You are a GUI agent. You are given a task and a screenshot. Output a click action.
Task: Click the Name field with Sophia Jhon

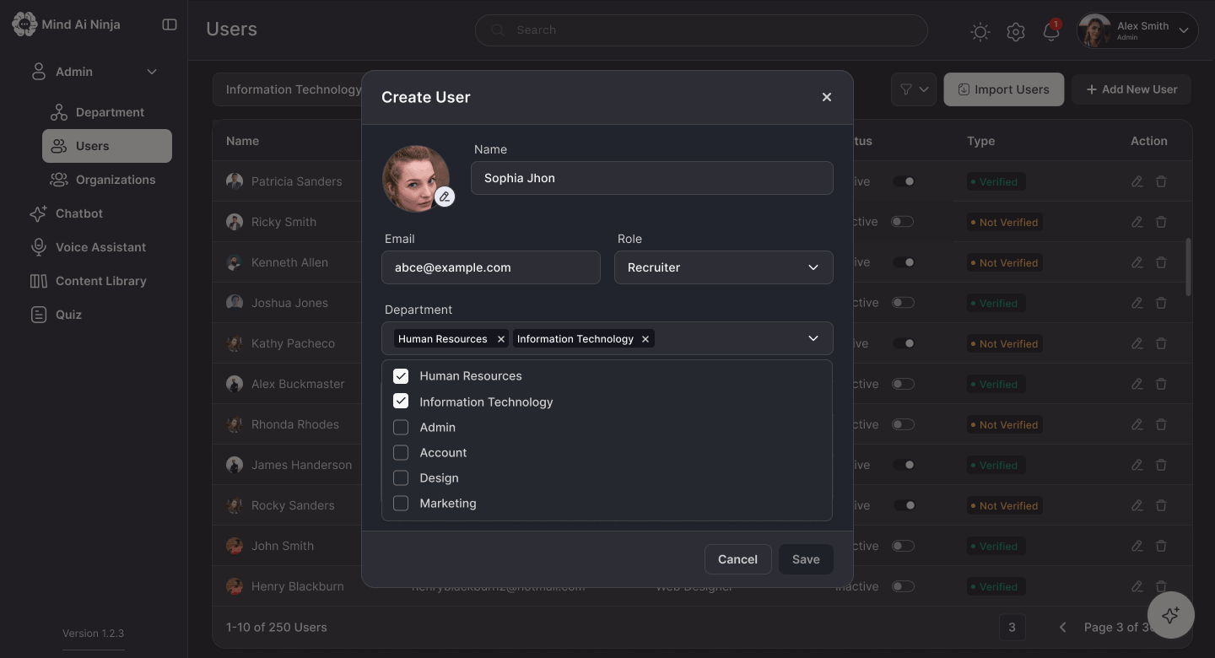click(x=652, y=178)
